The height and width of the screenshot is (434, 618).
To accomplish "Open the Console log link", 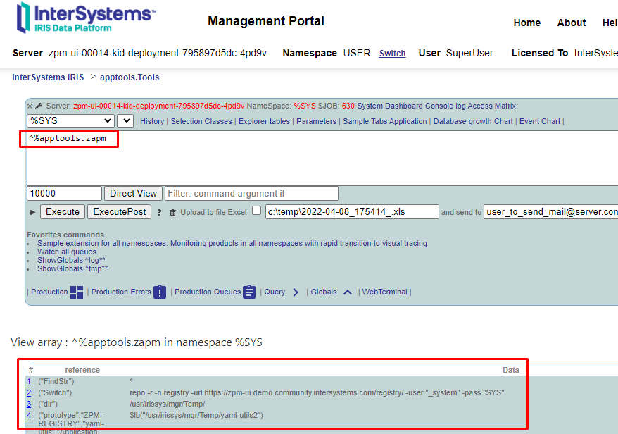I will (x=446, y=106).
